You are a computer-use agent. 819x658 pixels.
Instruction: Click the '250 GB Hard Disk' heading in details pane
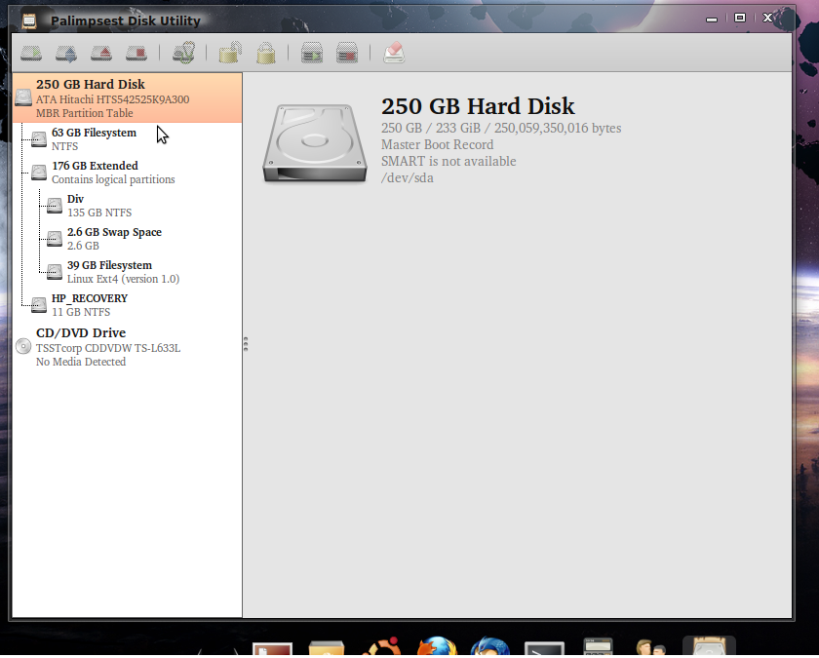478,106
